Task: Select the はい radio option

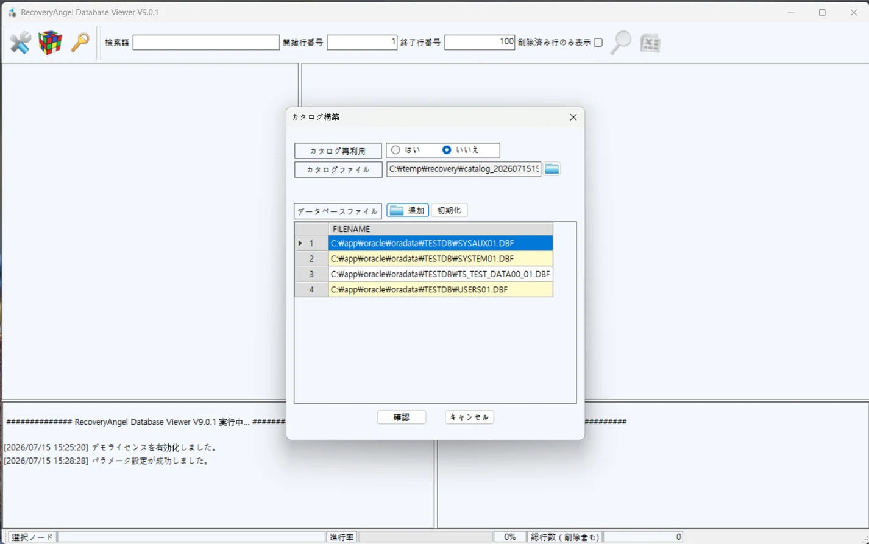Action: pyautogui.click(x=396, y=150)
